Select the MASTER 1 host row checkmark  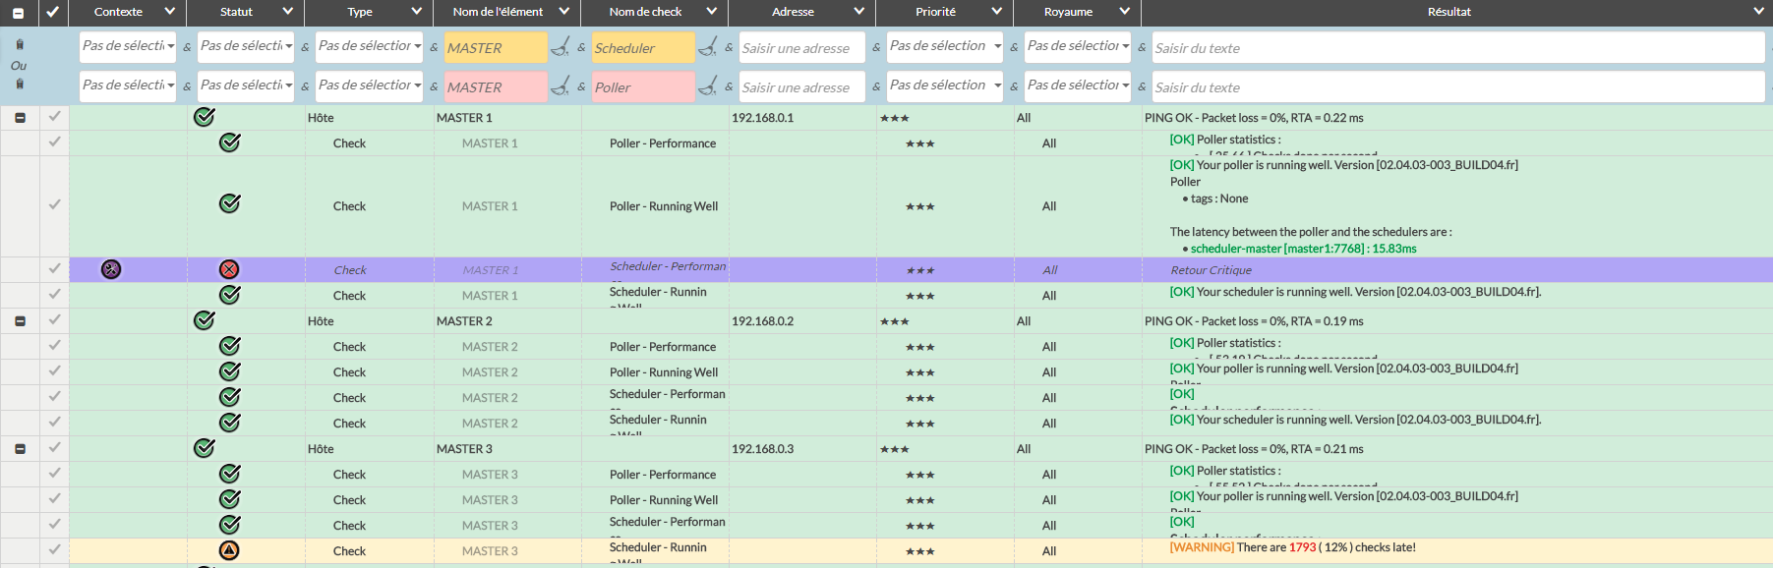pos(54,117)
